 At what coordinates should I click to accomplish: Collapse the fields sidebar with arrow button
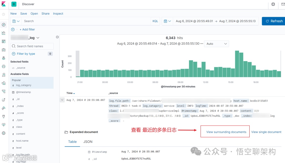57,37
